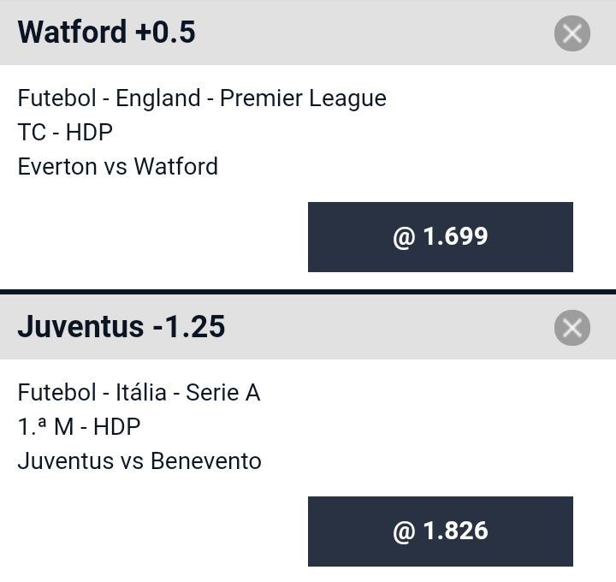Click Futebol in the Premier League line

point(57,98)
